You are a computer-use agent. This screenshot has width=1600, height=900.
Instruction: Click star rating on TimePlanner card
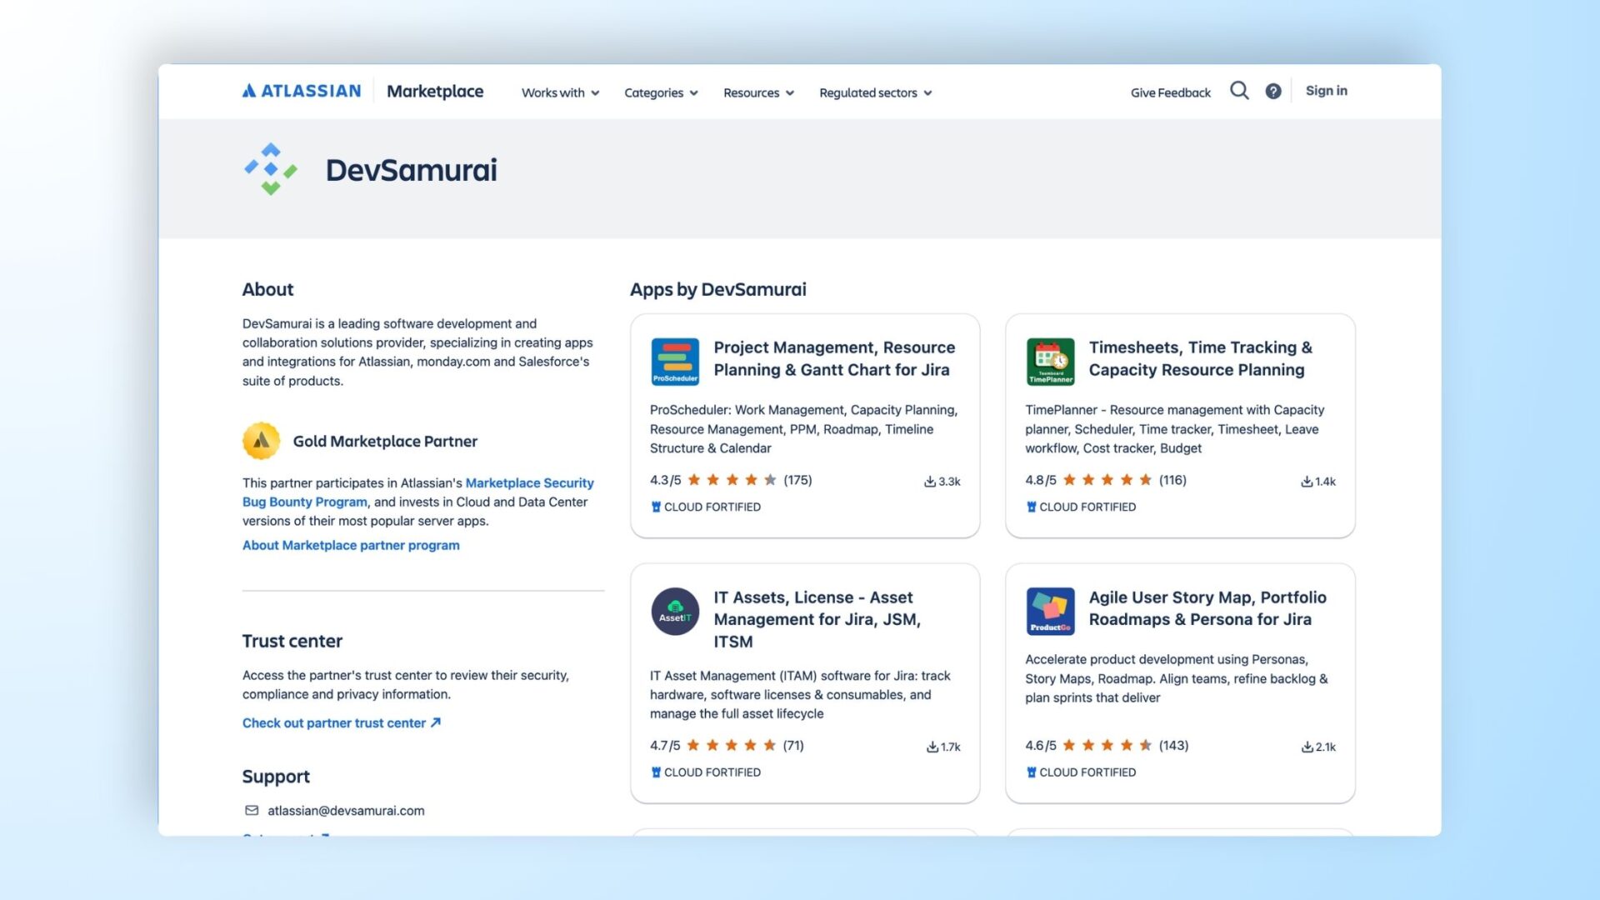(1107, 480)
